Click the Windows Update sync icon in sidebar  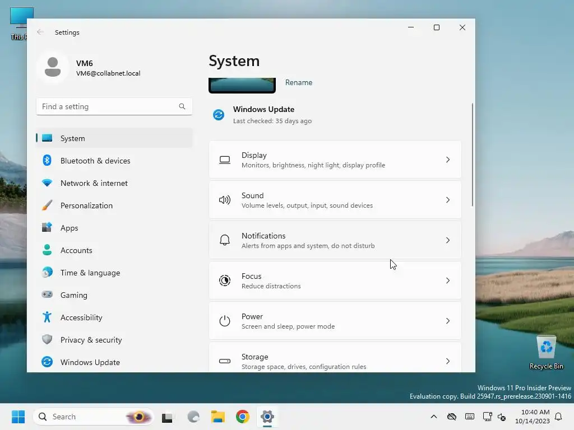click(x=47, y=362)
